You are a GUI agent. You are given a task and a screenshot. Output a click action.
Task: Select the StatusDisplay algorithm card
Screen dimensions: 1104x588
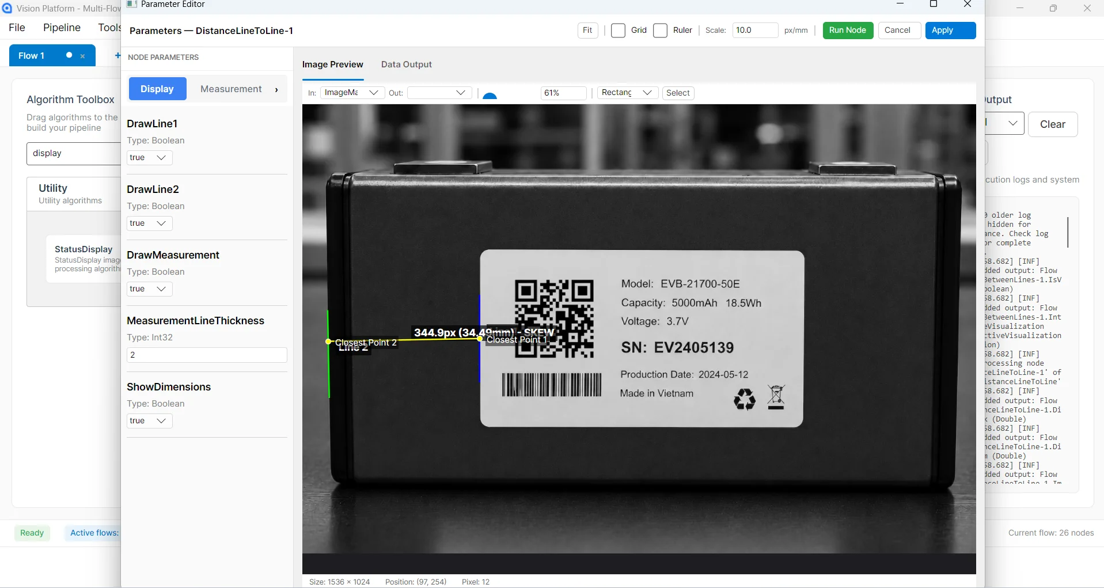tap(84, 259)
